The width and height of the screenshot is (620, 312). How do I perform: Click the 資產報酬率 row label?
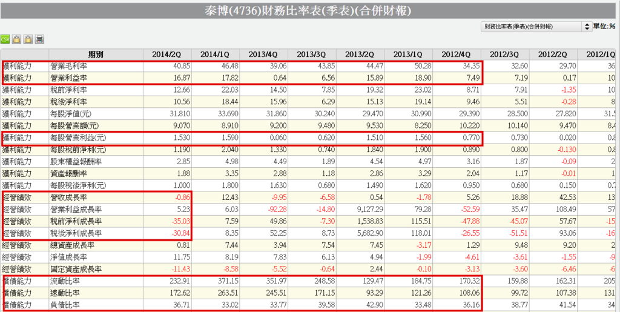(x=68, y=174)
